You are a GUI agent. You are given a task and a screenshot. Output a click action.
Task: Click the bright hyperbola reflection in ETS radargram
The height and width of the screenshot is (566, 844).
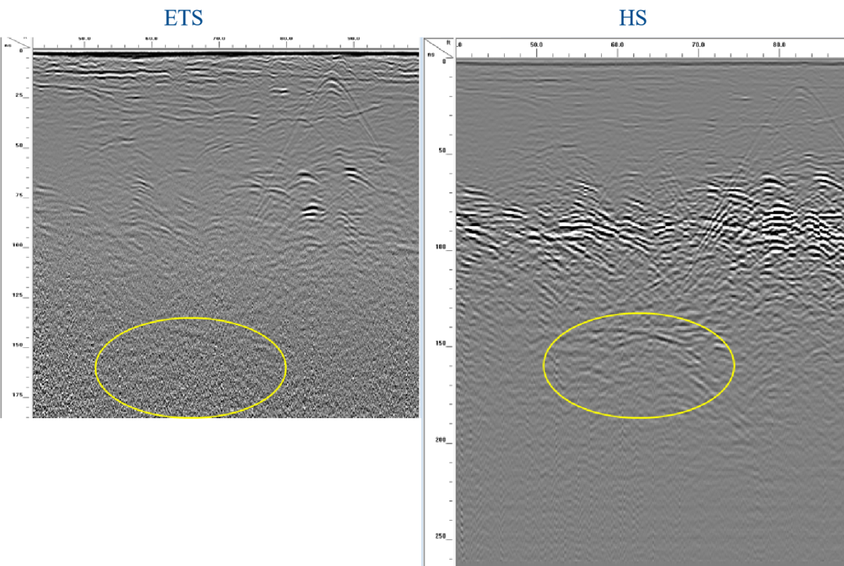(311, 210)
